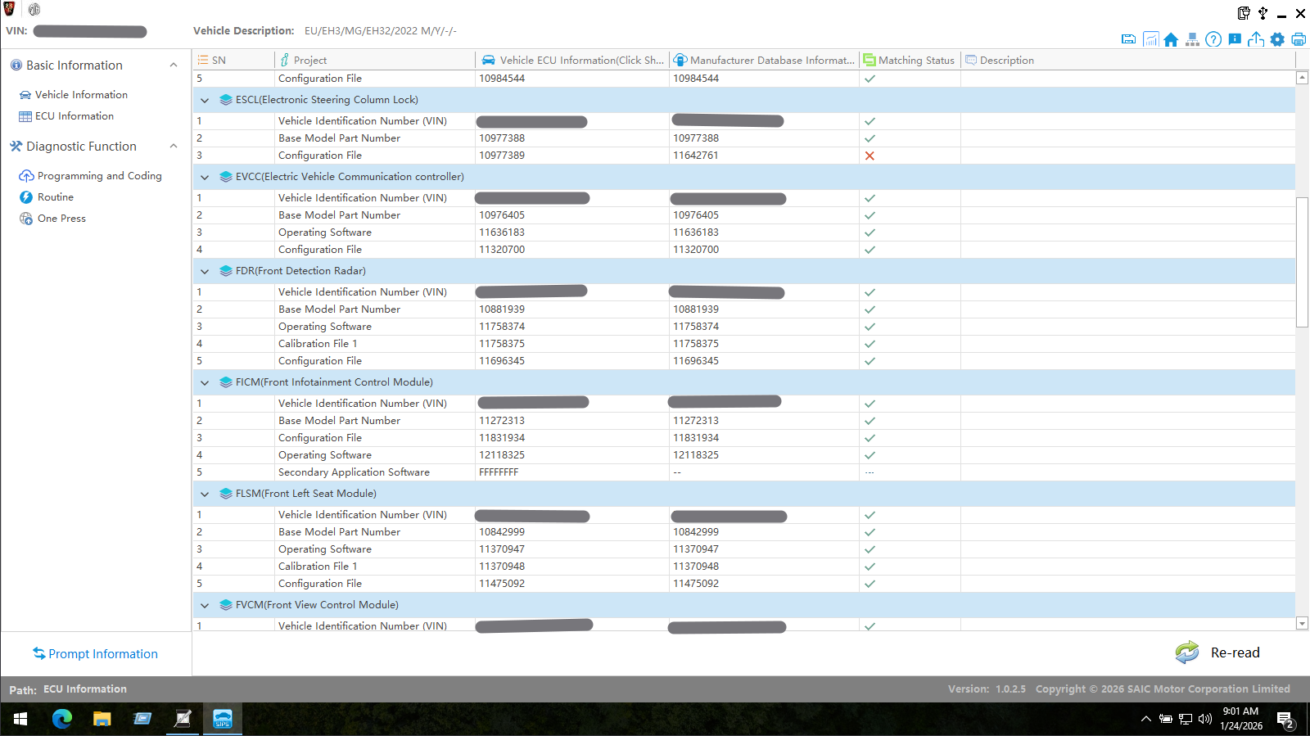1310x736 pixels.
Task: Click the Help question mark icon
Action: pyautogui.click(x=1213, y=39)
